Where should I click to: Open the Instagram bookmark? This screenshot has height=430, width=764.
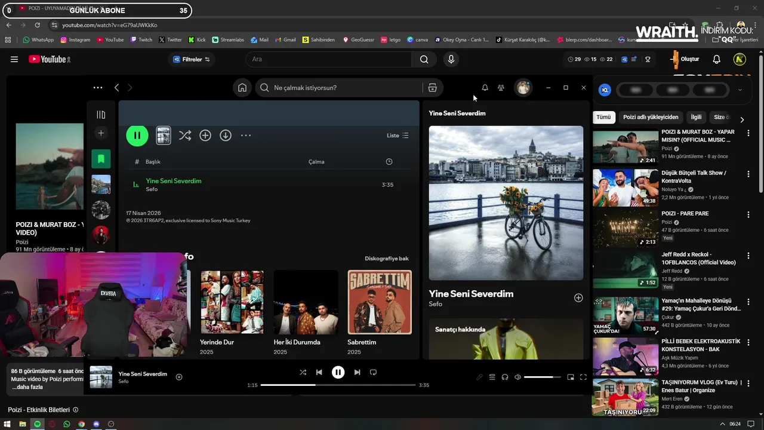(75, 40)
